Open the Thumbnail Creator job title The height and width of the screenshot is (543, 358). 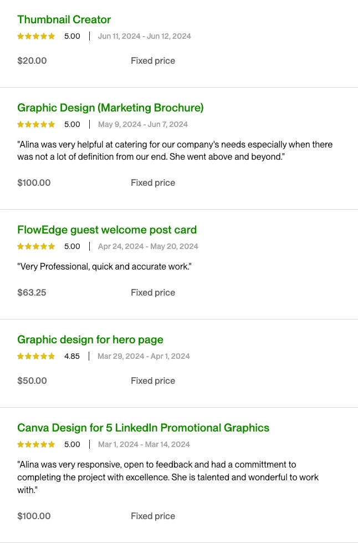point(64,19)
